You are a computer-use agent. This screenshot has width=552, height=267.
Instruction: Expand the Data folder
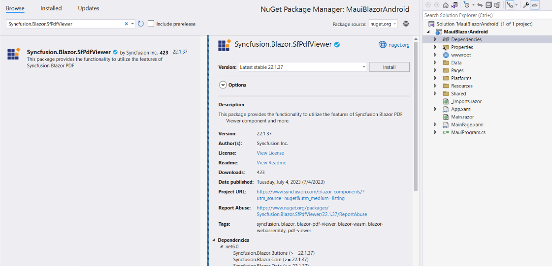click(435, 62)
